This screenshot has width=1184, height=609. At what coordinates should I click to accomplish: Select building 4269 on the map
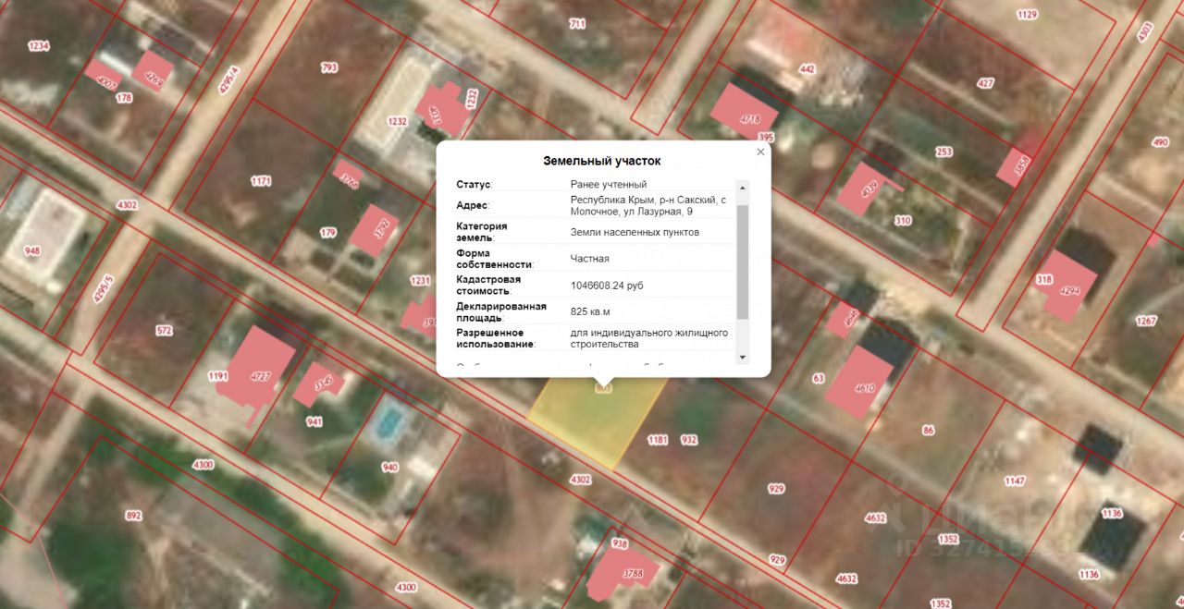(151, 71)
